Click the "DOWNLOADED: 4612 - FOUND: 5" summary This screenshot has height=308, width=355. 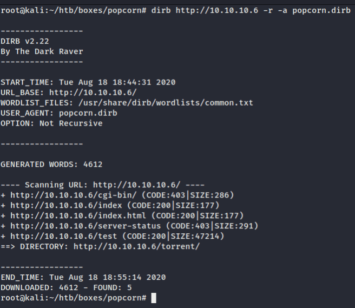(65, 288)
